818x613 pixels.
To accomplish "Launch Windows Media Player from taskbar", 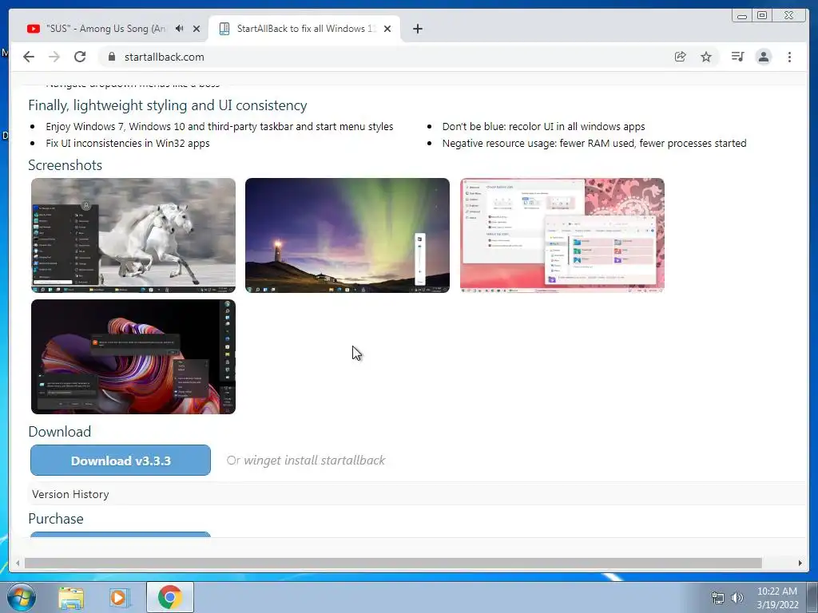I will coord(118,597).
